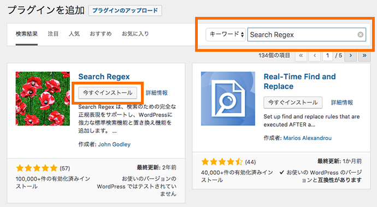
Task: Open the Real-Time Find and Replace title link
Action: pyautogui.click(x=299, y=82)
